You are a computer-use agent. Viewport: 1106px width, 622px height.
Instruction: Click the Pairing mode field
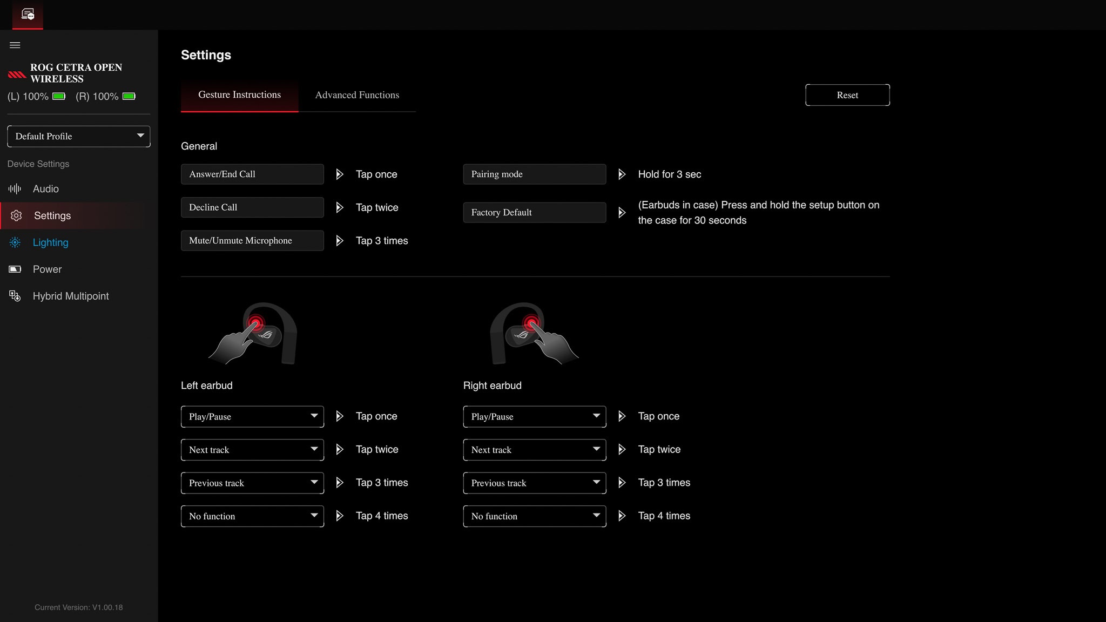(x=535, y=174)
